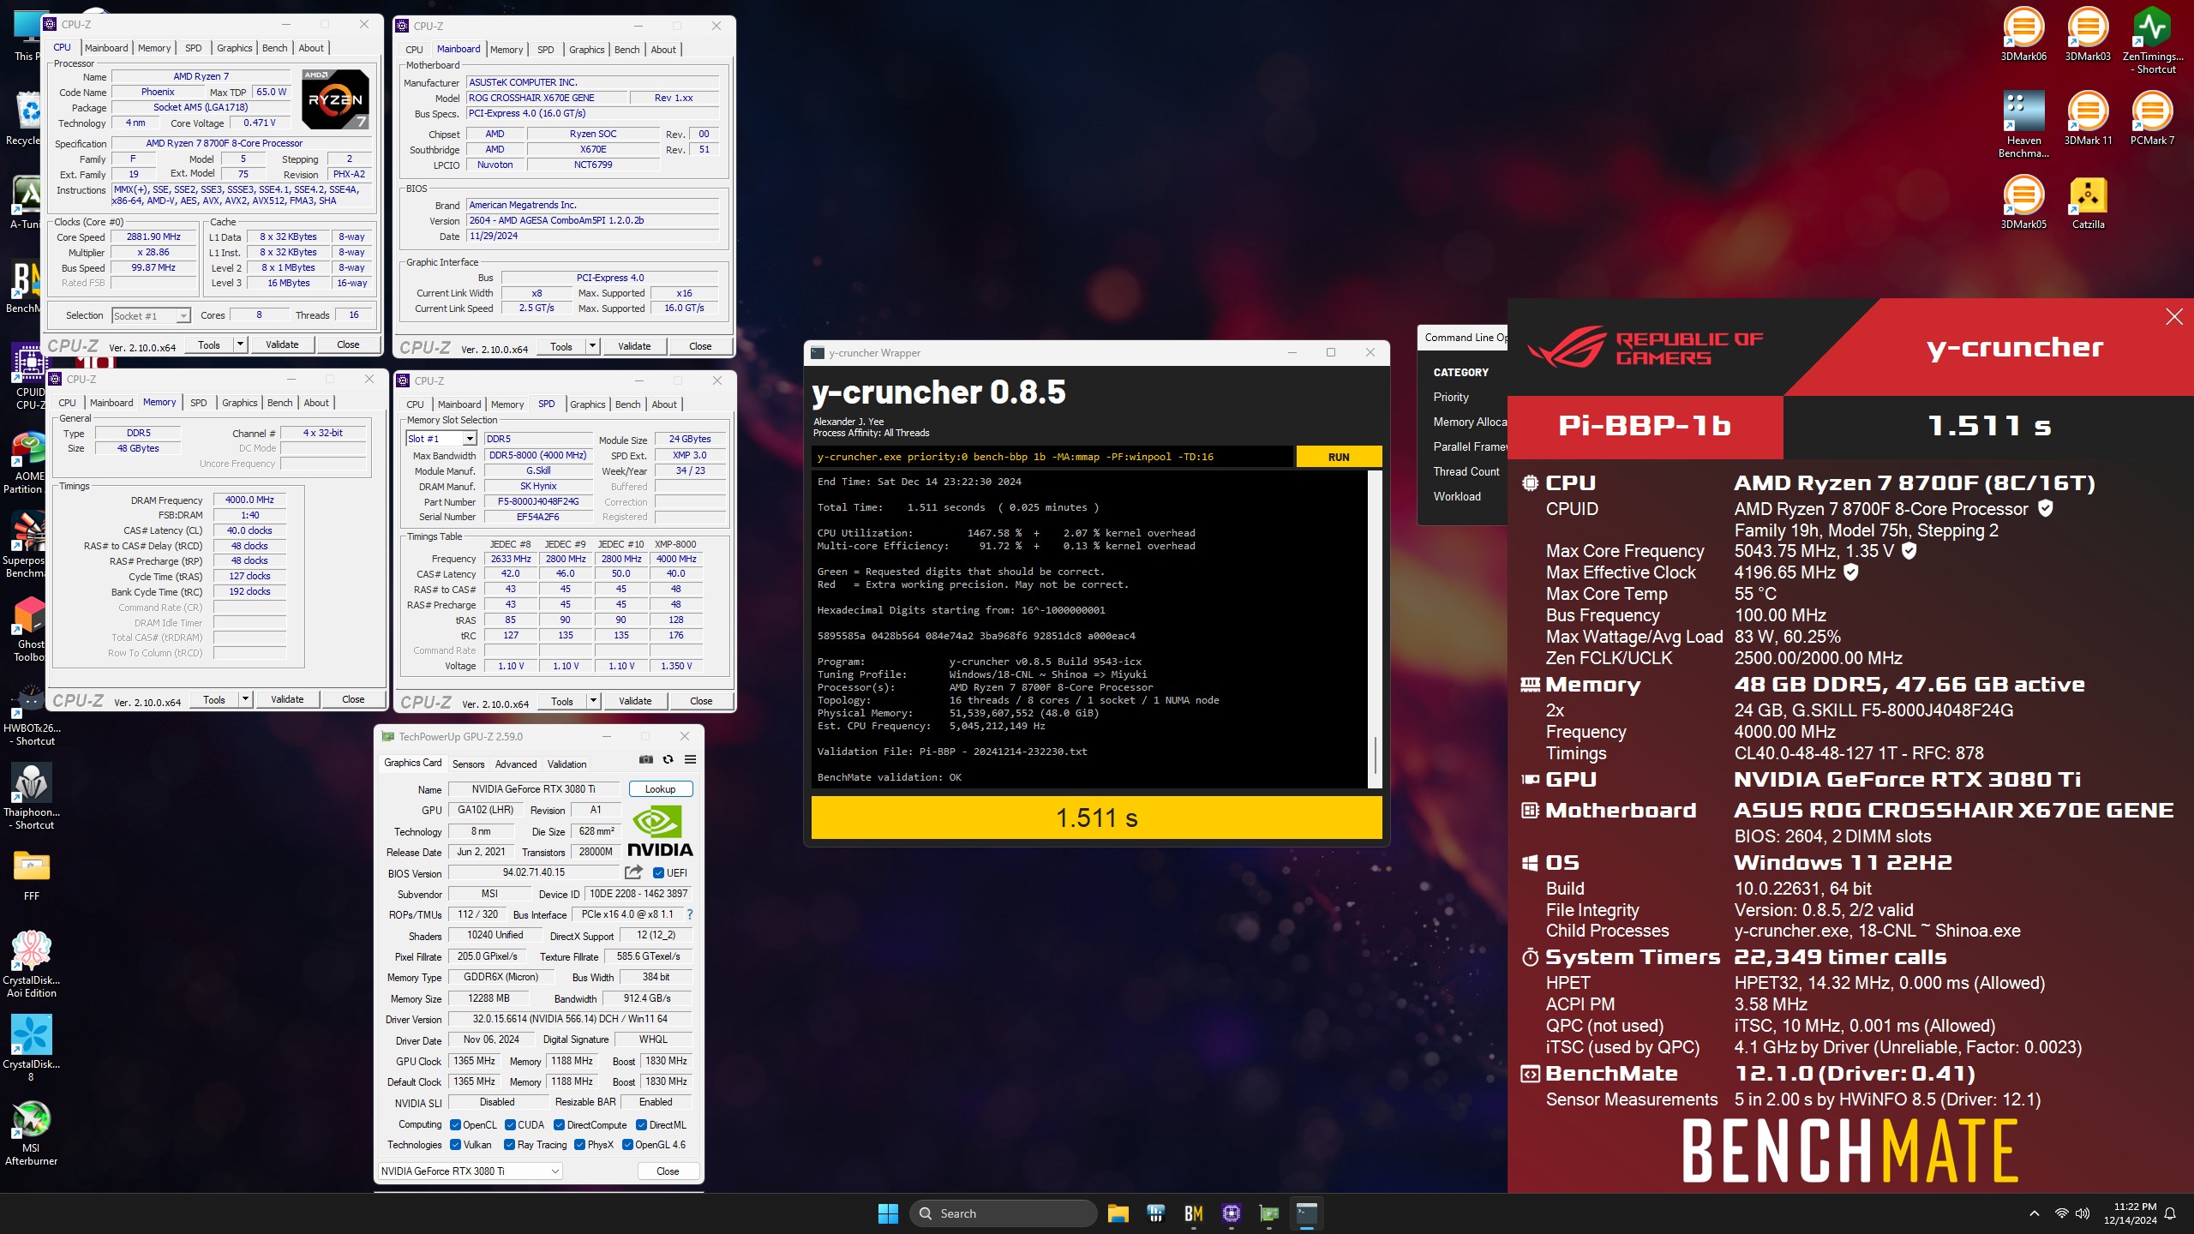The width and height of the screenshot is (2194, 1234).
Task: Click CPU-Z taskbar icon
Action: [x=1232, y=1213]
